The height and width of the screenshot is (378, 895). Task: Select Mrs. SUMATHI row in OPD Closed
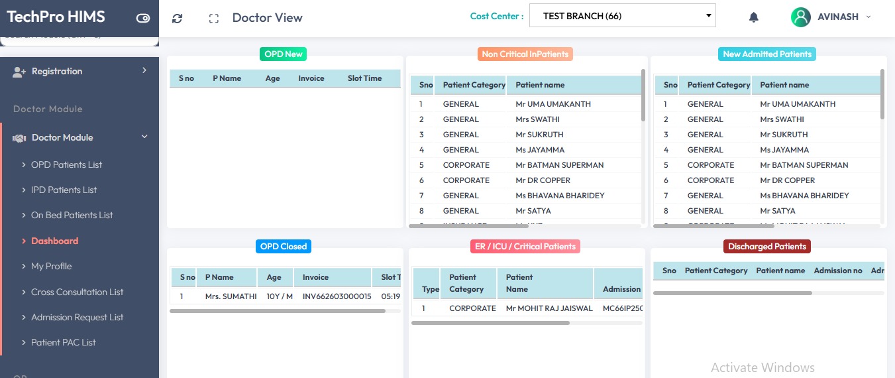[231, 296]
